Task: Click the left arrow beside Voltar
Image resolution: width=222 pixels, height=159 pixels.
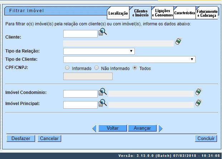Action: 94,128
